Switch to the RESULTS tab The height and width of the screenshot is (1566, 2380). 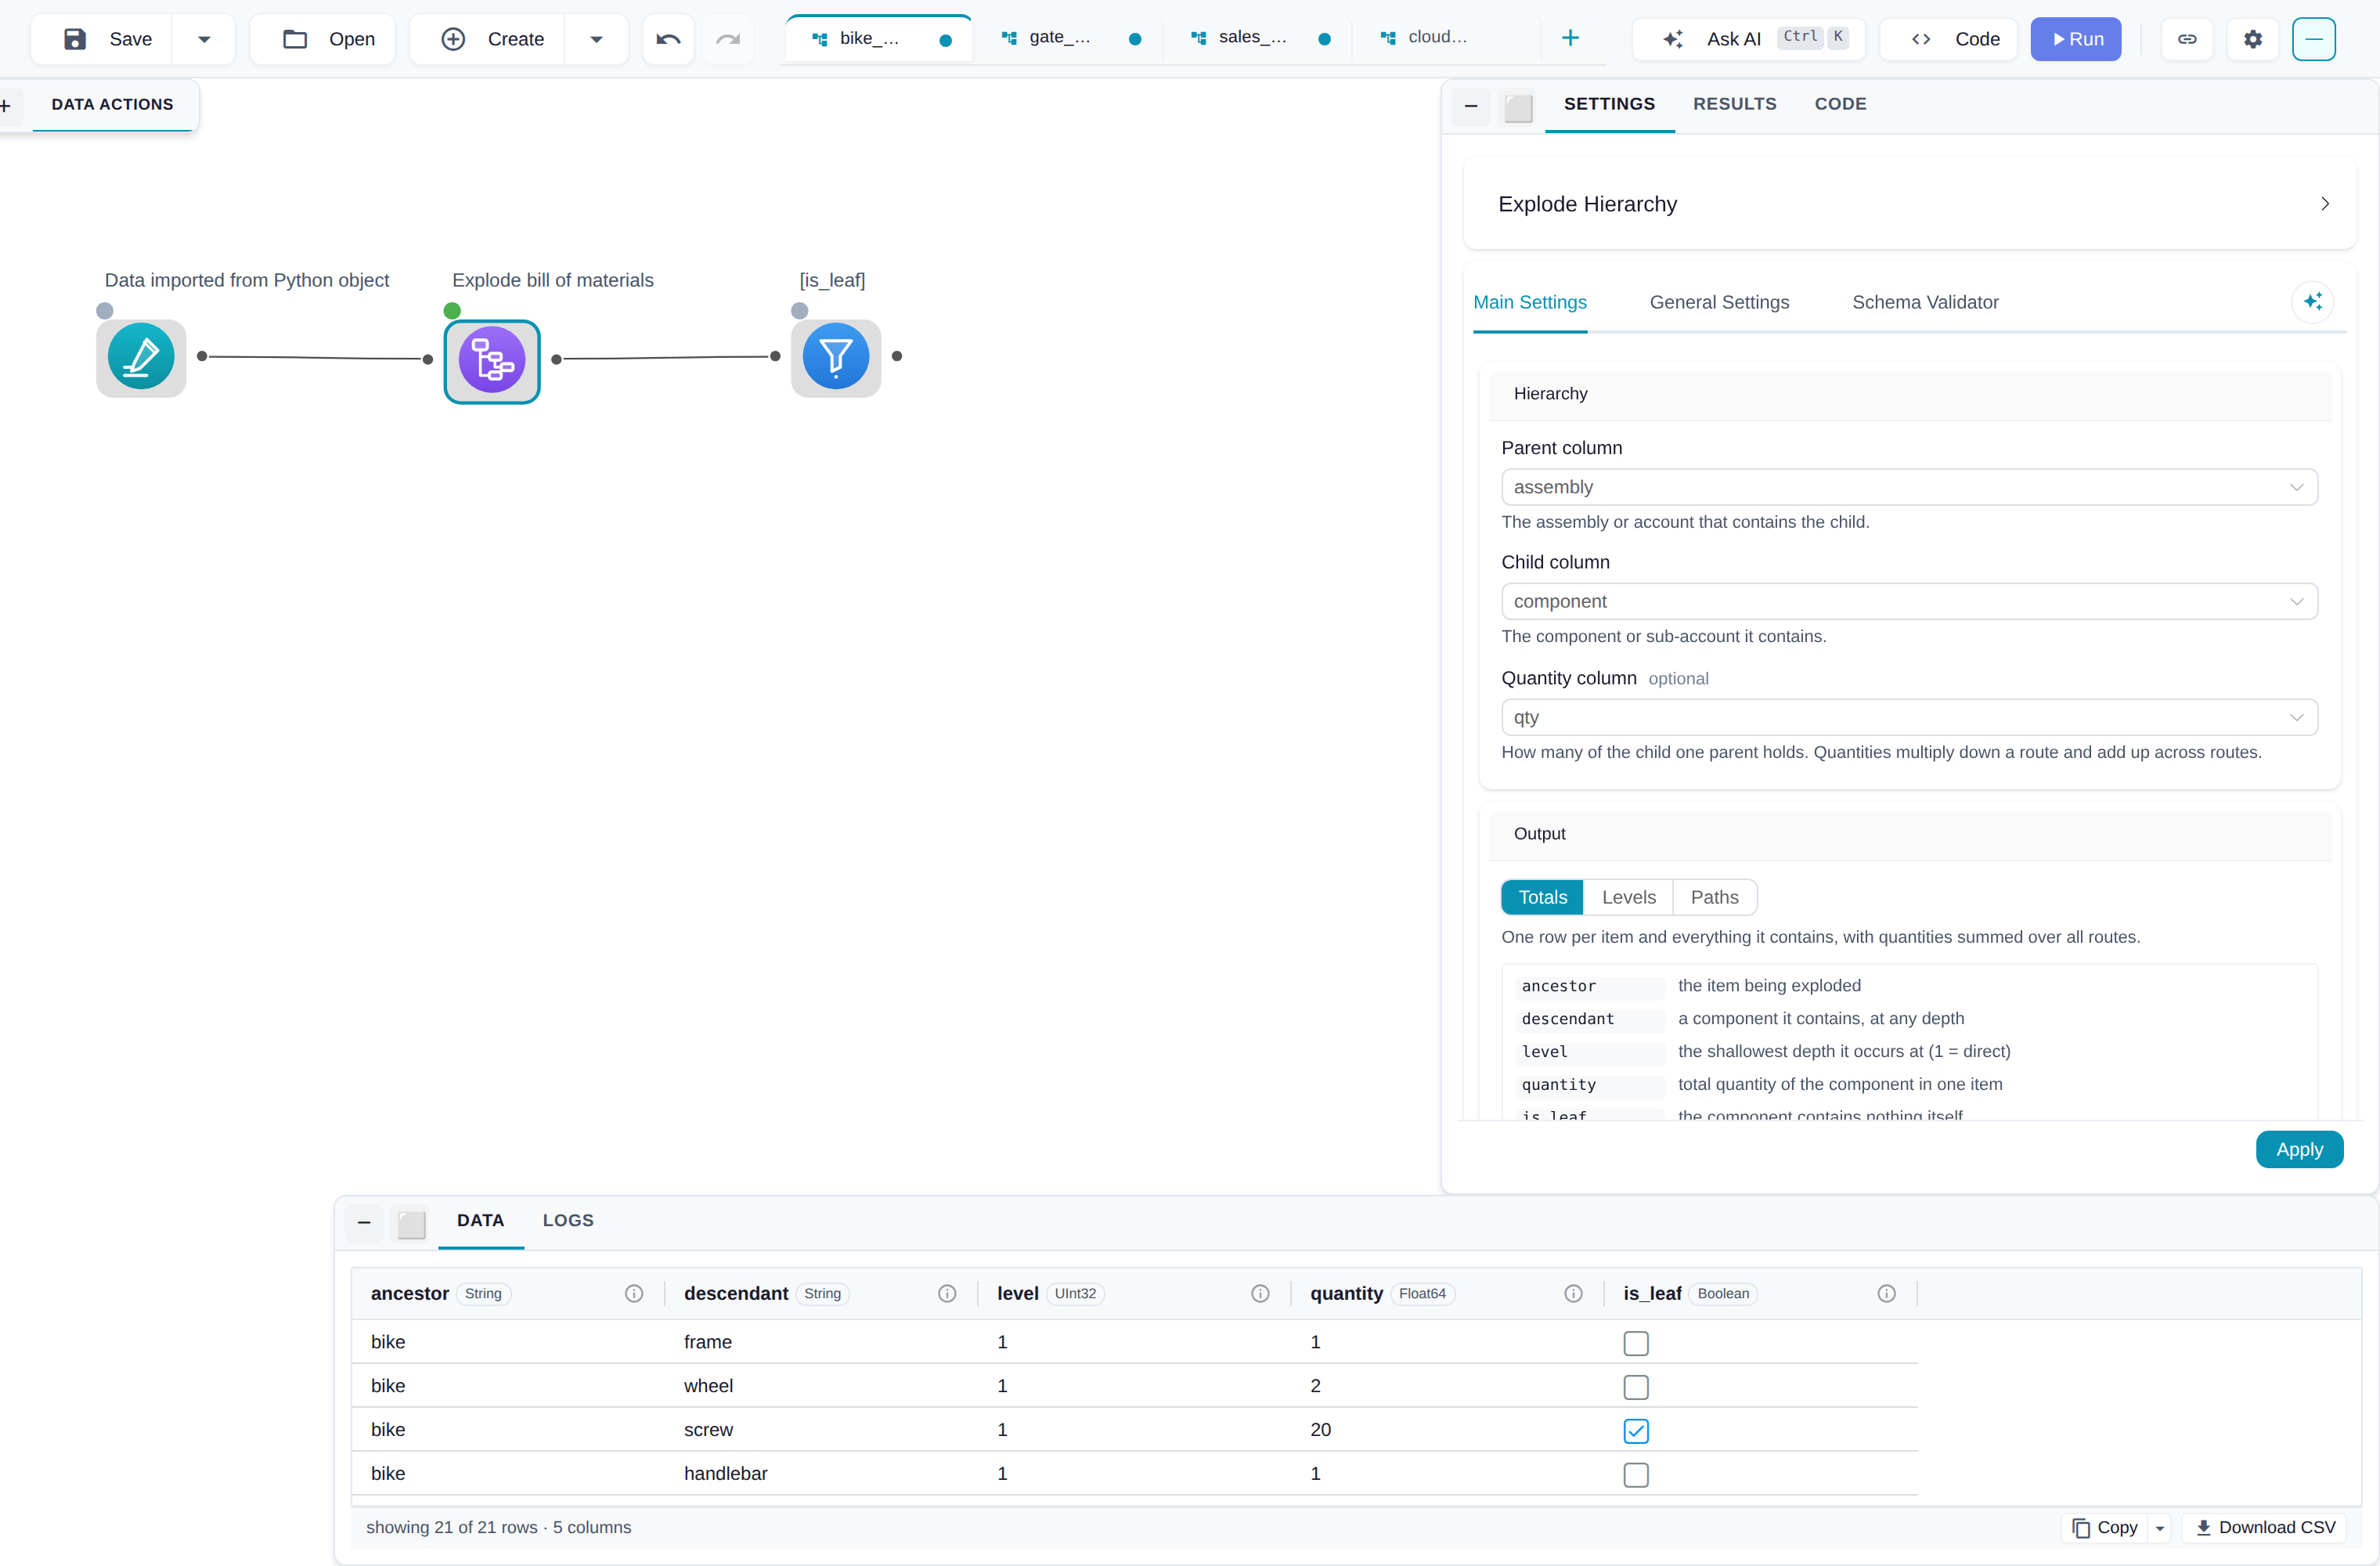point(1734,104)
